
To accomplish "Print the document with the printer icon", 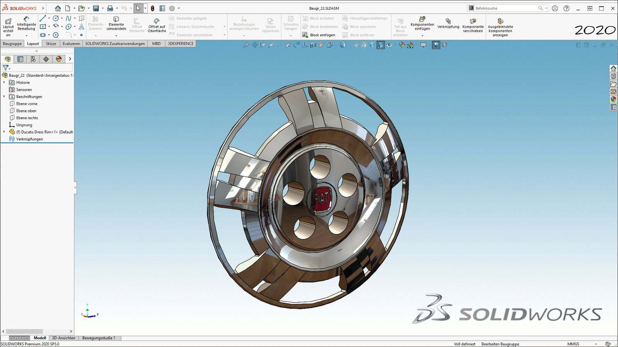I will tap(110, 8).
